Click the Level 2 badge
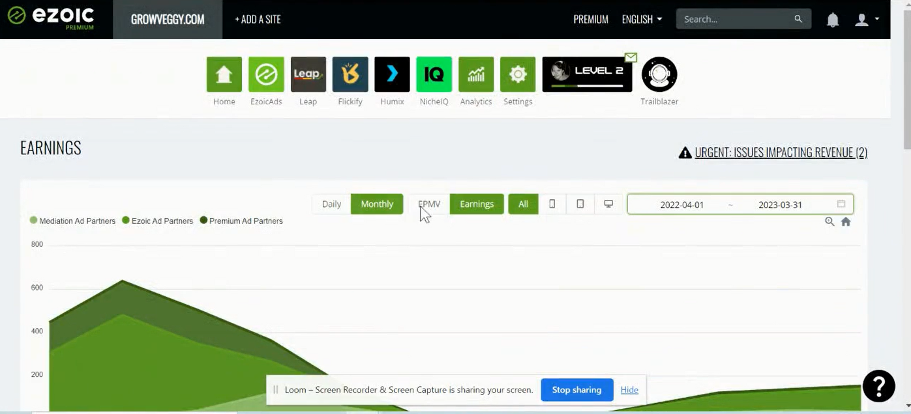 (587, 74)
